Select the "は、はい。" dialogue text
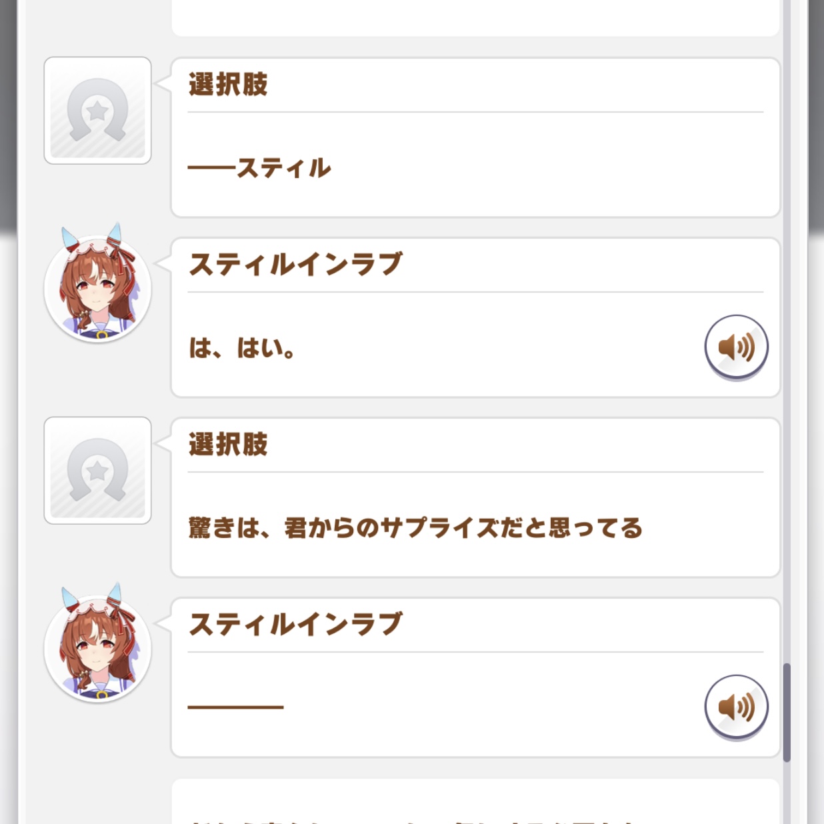The height and width of the screenshot is (824, 824). pyautogui.click(x=242, y=348)
